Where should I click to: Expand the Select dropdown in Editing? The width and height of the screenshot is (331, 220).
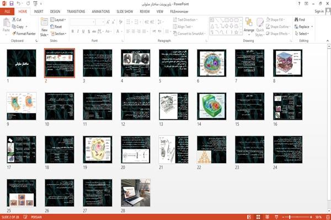pos(302,34)
